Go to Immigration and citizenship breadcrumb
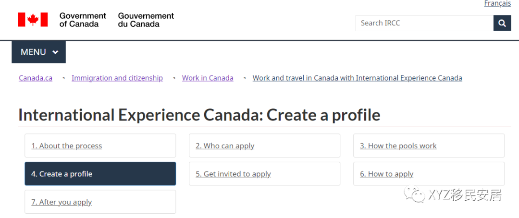Viewport: 519px width, 218px height. point(117,78)
